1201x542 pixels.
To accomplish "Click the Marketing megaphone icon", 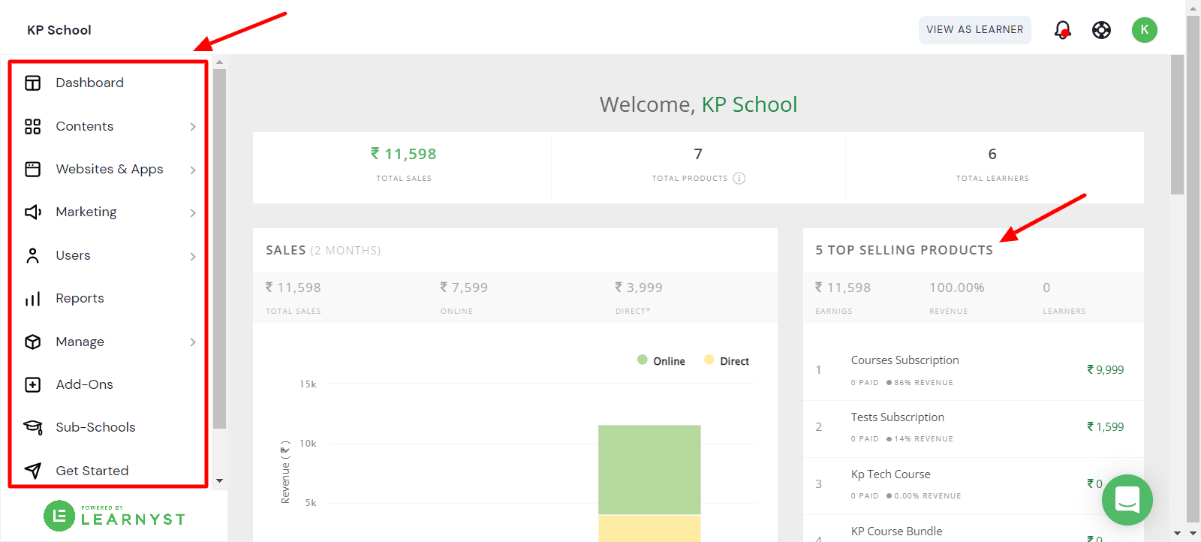I will [33, 212].
